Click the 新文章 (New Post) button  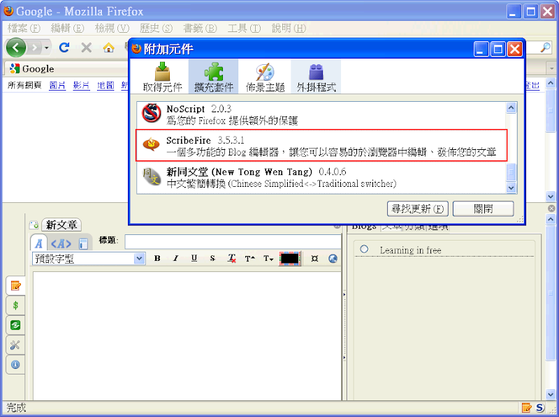(x=61, y=225)
